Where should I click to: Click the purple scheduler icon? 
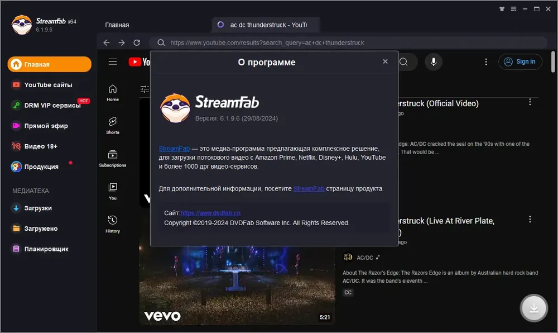(16, 249)
